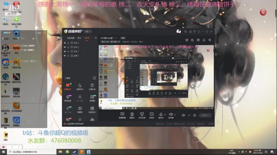Open the title bar hamburger menu
277x155 pixels.
(x=199, y=32)
